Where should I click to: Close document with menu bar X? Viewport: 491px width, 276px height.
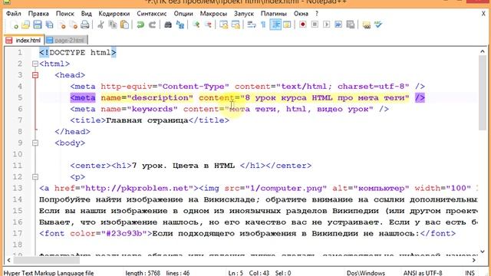483,14
